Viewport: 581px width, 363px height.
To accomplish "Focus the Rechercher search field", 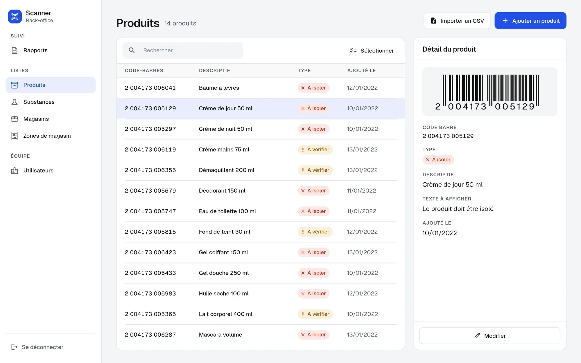I will click(x=183, y=51).
